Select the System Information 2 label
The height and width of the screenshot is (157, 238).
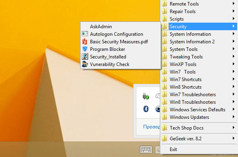(192, 42)
